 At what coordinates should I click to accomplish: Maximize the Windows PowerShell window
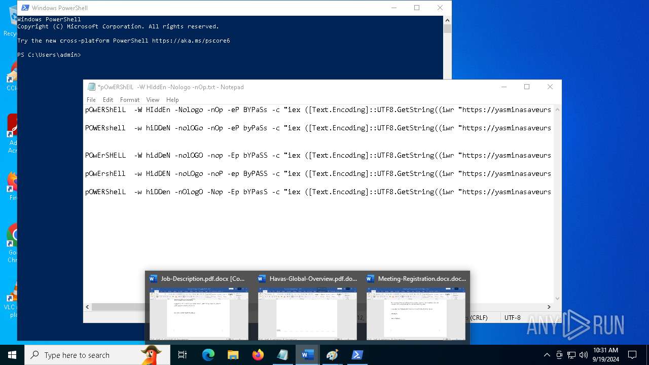click(417, 8)
